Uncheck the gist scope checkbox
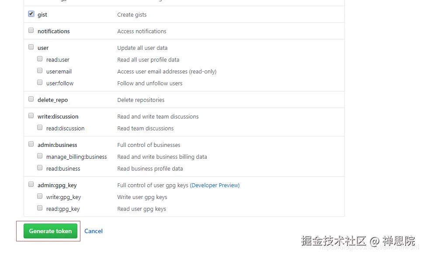This screenshot has width=423, height=255. point(31,14)
